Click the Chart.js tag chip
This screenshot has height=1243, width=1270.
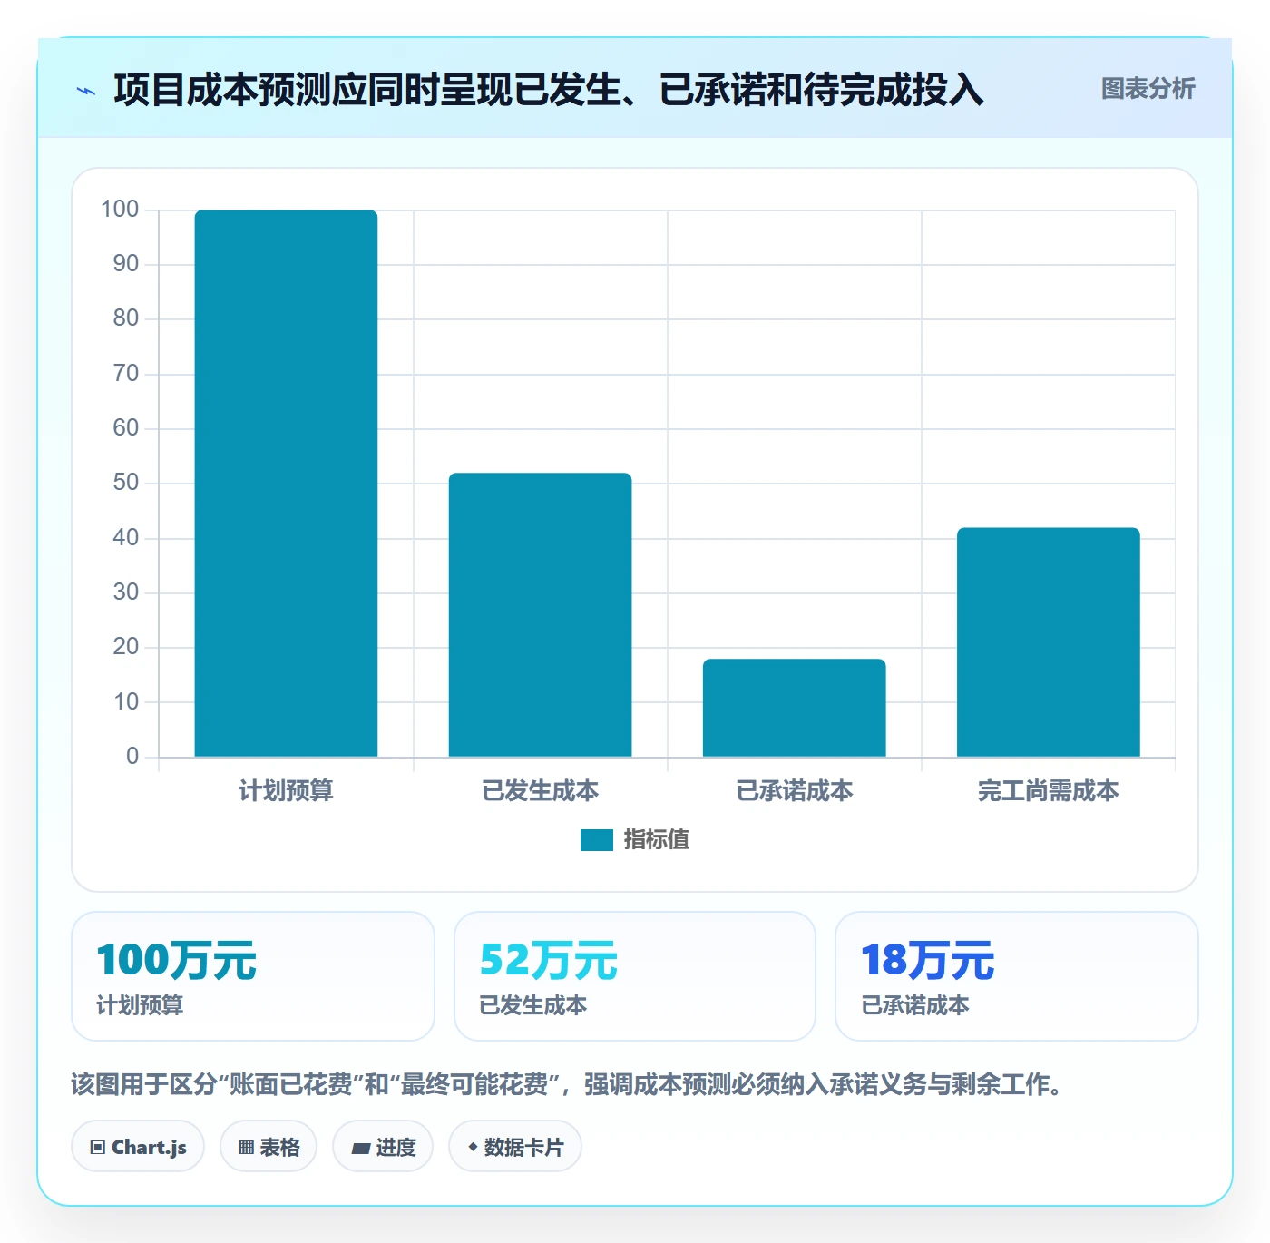pos(138,1147)
